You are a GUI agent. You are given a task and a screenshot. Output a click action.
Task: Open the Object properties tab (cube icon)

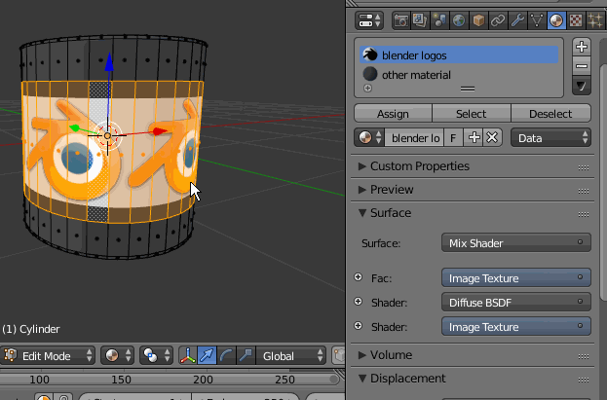pos(478,20)
